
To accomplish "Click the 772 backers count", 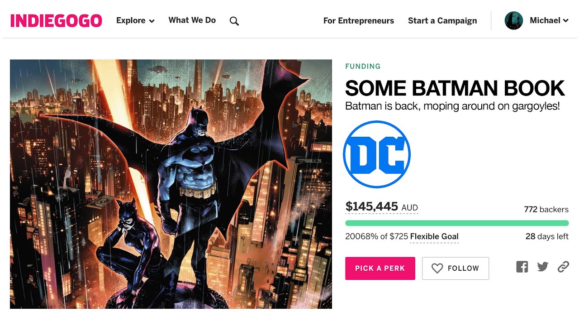I will pos(546,210).
